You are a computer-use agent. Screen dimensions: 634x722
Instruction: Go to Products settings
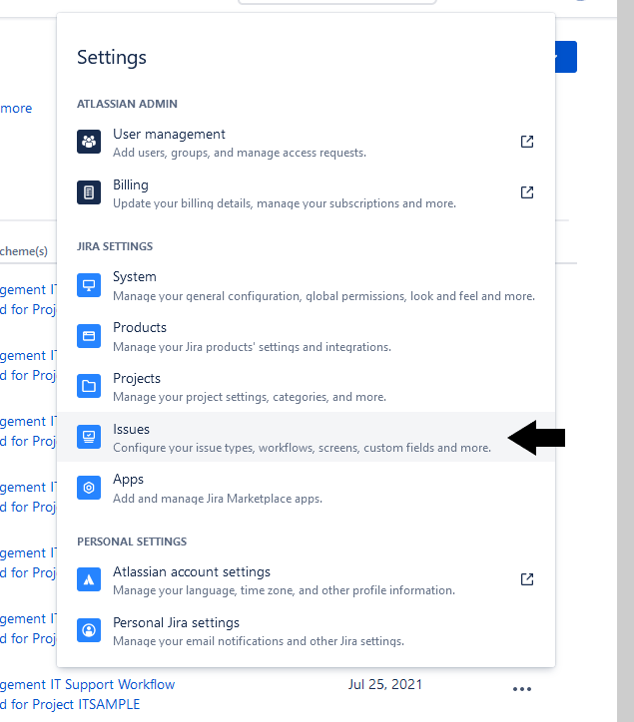[x=307, y=337]
